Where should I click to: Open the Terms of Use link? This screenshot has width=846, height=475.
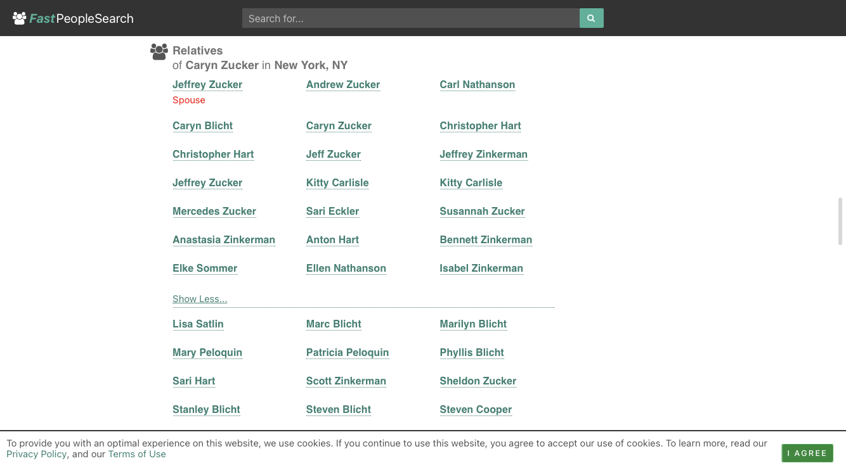(137, 454)
